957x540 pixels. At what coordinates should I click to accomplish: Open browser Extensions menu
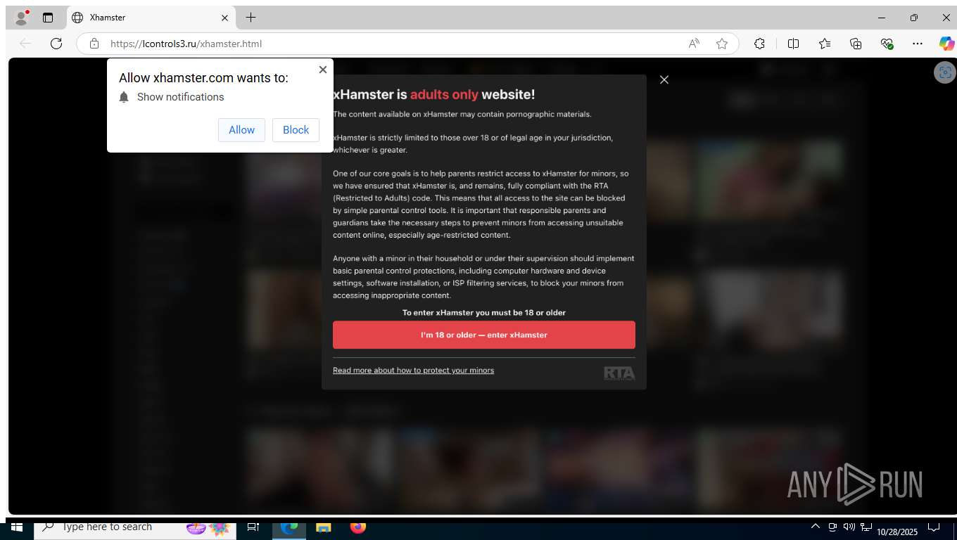tap(759, 44)
